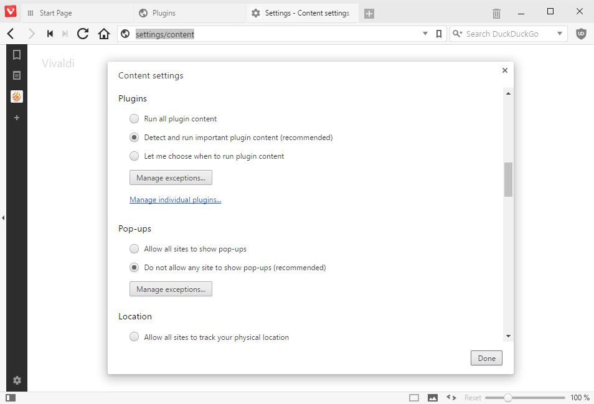The height and width of the screenshot is (404, 594).
Task: Select Run all plugin content
Action: [x=134, y=118]
